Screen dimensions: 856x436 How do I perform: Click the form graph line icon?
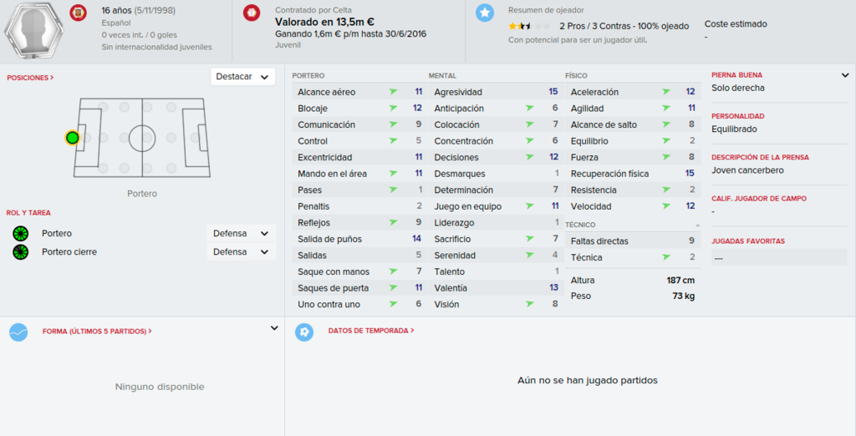[18, 332]
